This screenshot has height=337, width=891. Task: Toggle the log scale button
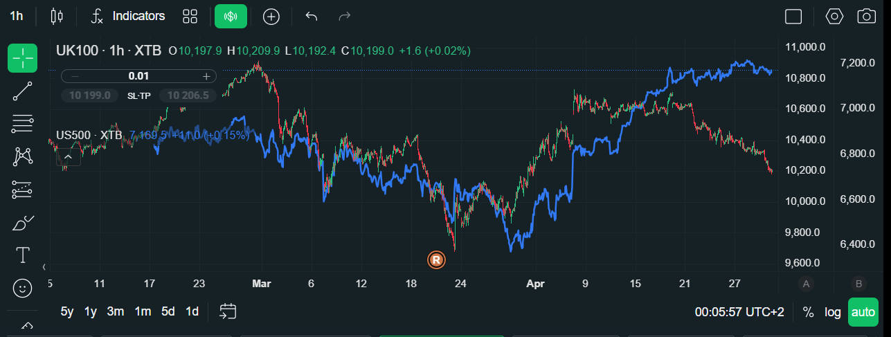coord(833,312)
